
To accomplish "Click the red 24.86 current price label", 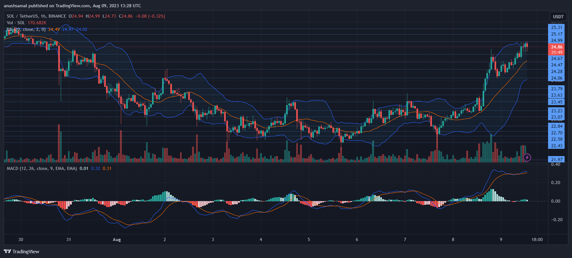I will 557,47.
